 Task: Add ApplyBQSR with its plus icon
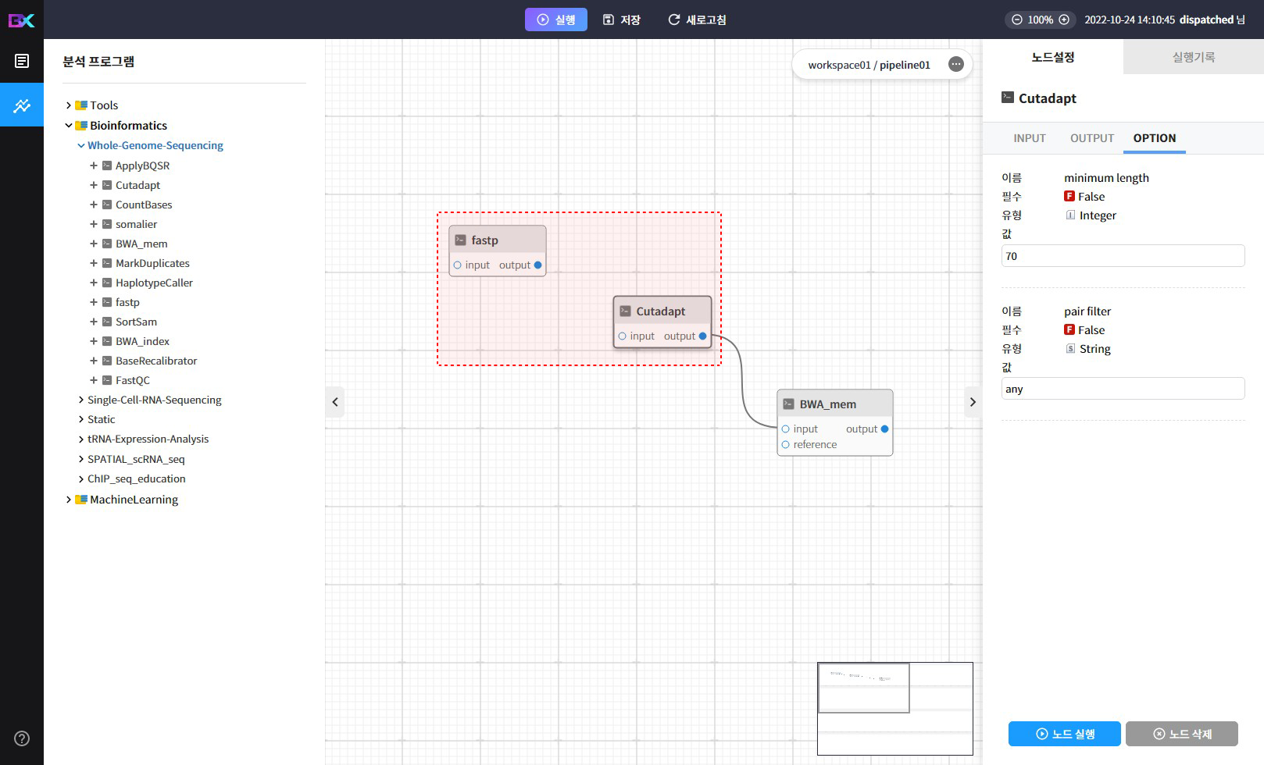click(x=94, y=165)
